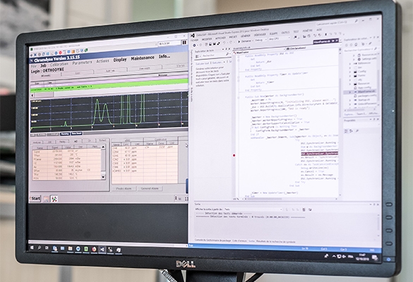Click the Visual Studio icon in taskbar
Viewport: 413px width, 282px height.
pyautogui.click(x=102, y=250)
